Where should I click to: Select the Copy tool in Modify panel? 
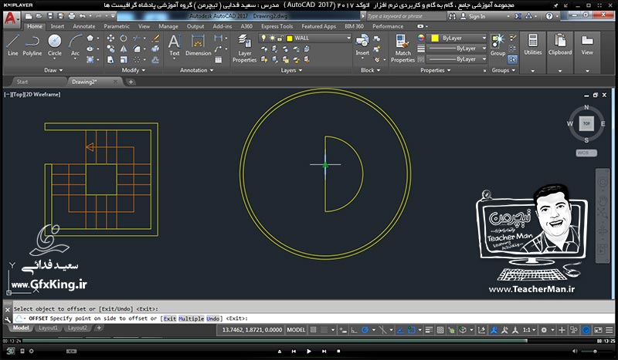110,49
